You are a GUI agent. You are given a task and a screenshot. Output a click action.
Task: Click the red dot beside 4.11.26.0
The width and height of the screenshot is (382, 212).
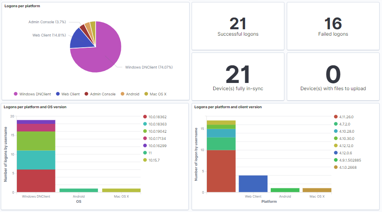coord(336,117)
